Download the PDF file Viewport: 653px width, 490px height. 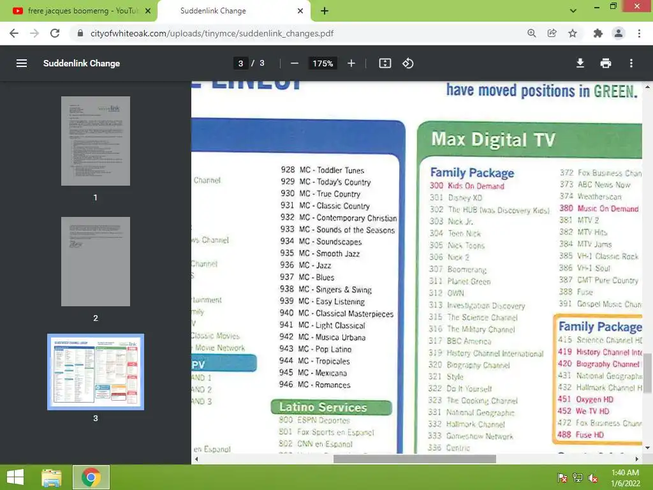click(580, 63)
